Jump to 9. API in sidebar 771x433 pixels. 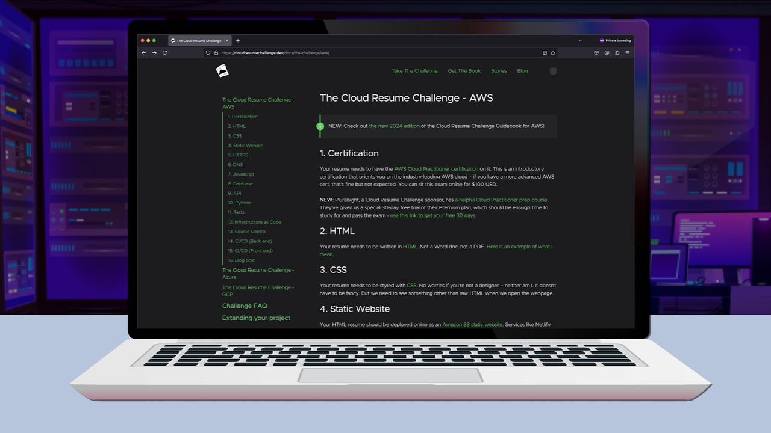(234, 194)
